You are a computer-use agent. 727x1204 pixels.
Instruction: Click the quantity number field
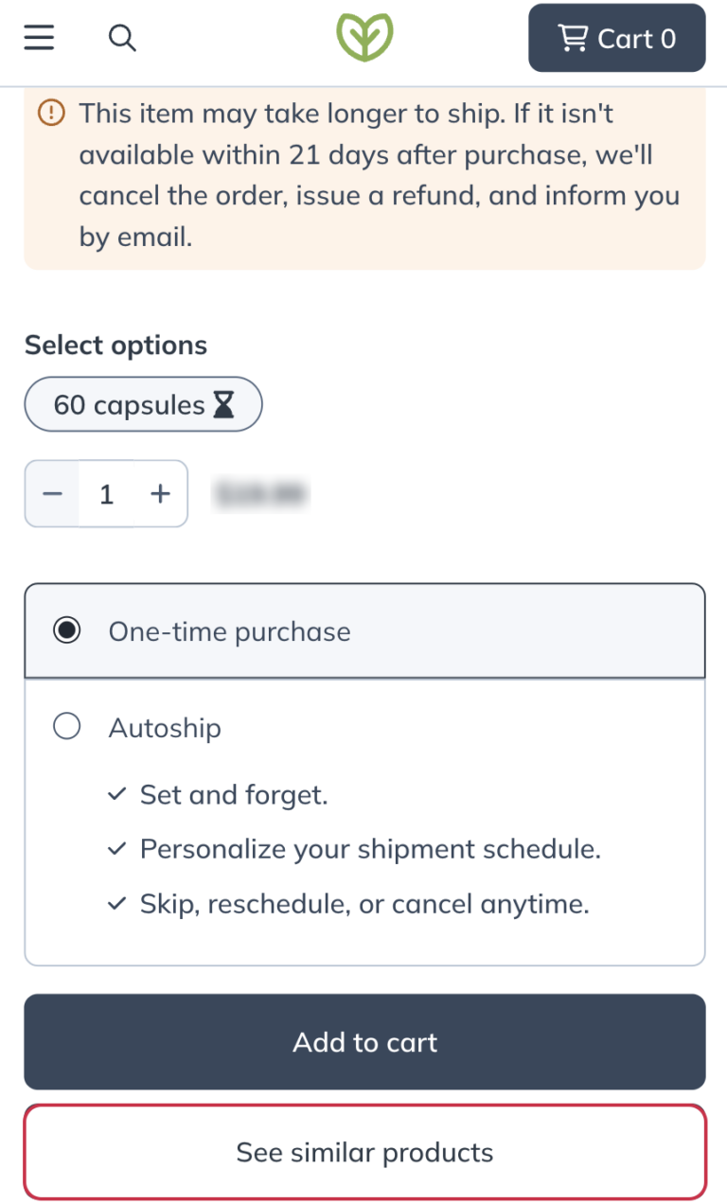(x=106, y=493)
